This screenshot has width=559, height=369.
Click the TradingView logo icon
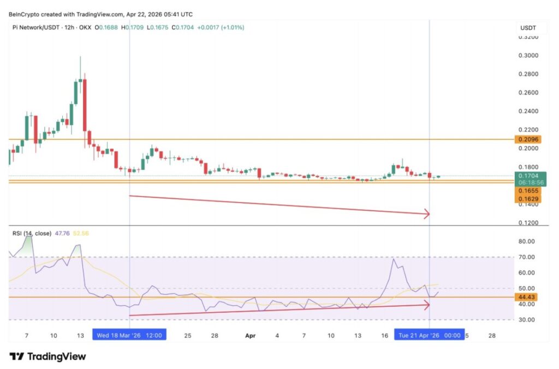[x=16, y=356]
